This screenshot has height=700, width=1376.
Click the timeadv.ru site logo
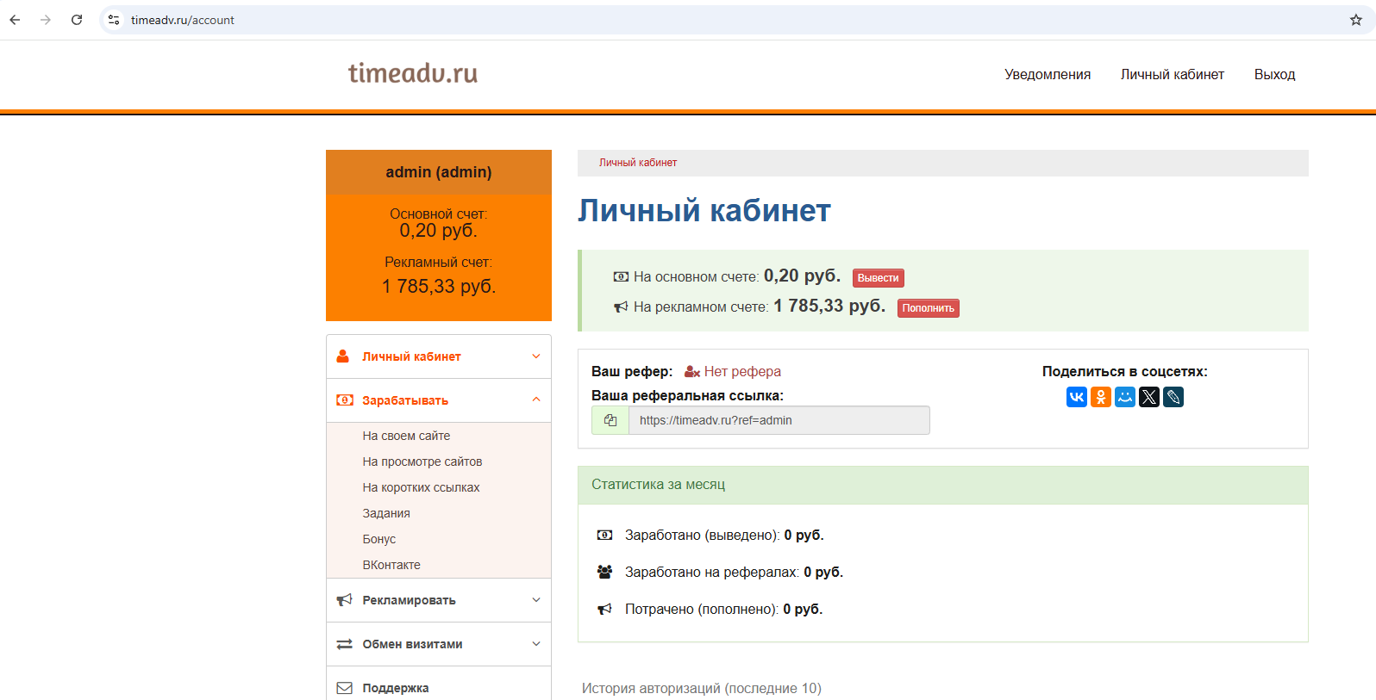coord(413,73)
